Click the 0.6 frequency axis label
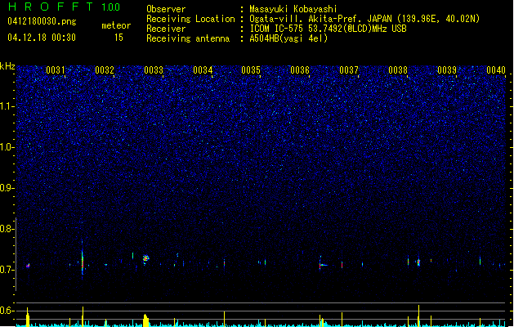 point(7,311)
